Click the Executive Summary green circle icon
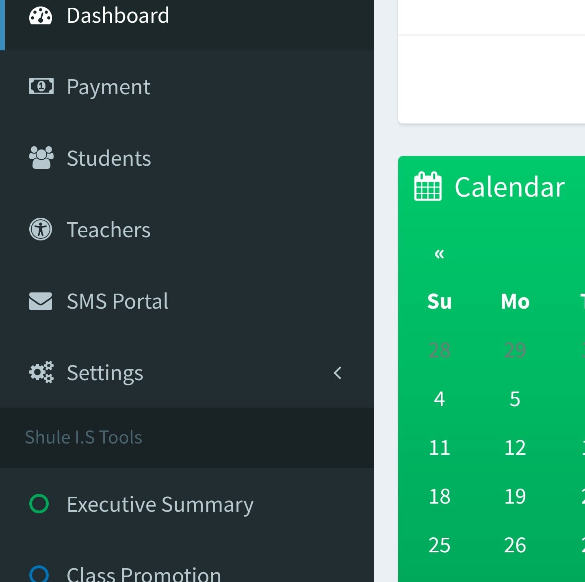Viewport: 585px width, 582px height. click(x=39, y=504)
